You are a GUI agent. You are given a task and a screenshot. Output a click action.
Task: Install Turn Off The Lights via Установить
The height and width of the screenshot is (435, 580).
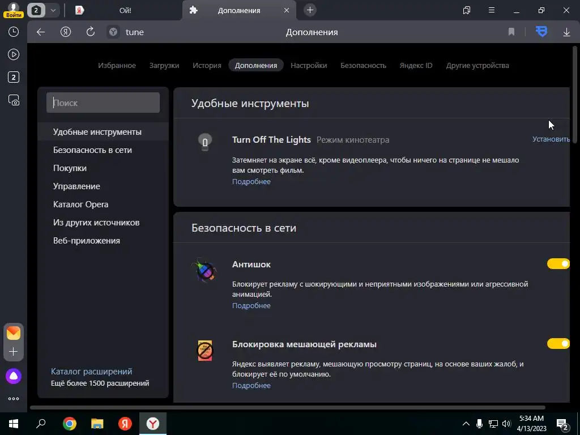point(551,139)
